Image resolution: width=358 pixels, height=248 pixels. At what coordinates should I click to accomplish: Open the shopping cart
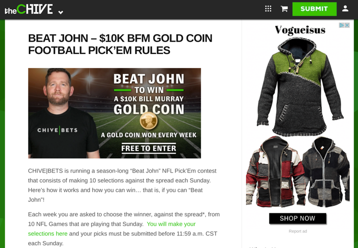click(x=284, y=9)
